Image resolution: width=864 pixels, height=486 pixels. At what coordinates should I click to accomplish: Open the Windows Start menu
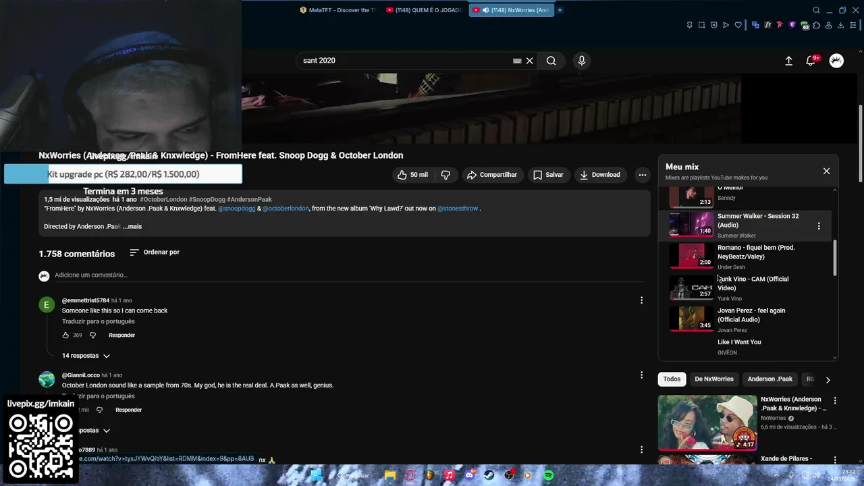pos(316,475)
